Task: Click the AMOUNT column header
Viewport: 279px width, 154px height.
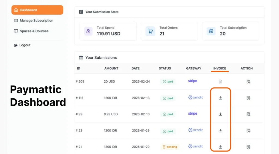Action: click(111, 68)
